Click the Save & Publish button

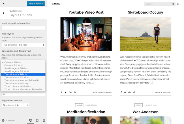(36, 3)
